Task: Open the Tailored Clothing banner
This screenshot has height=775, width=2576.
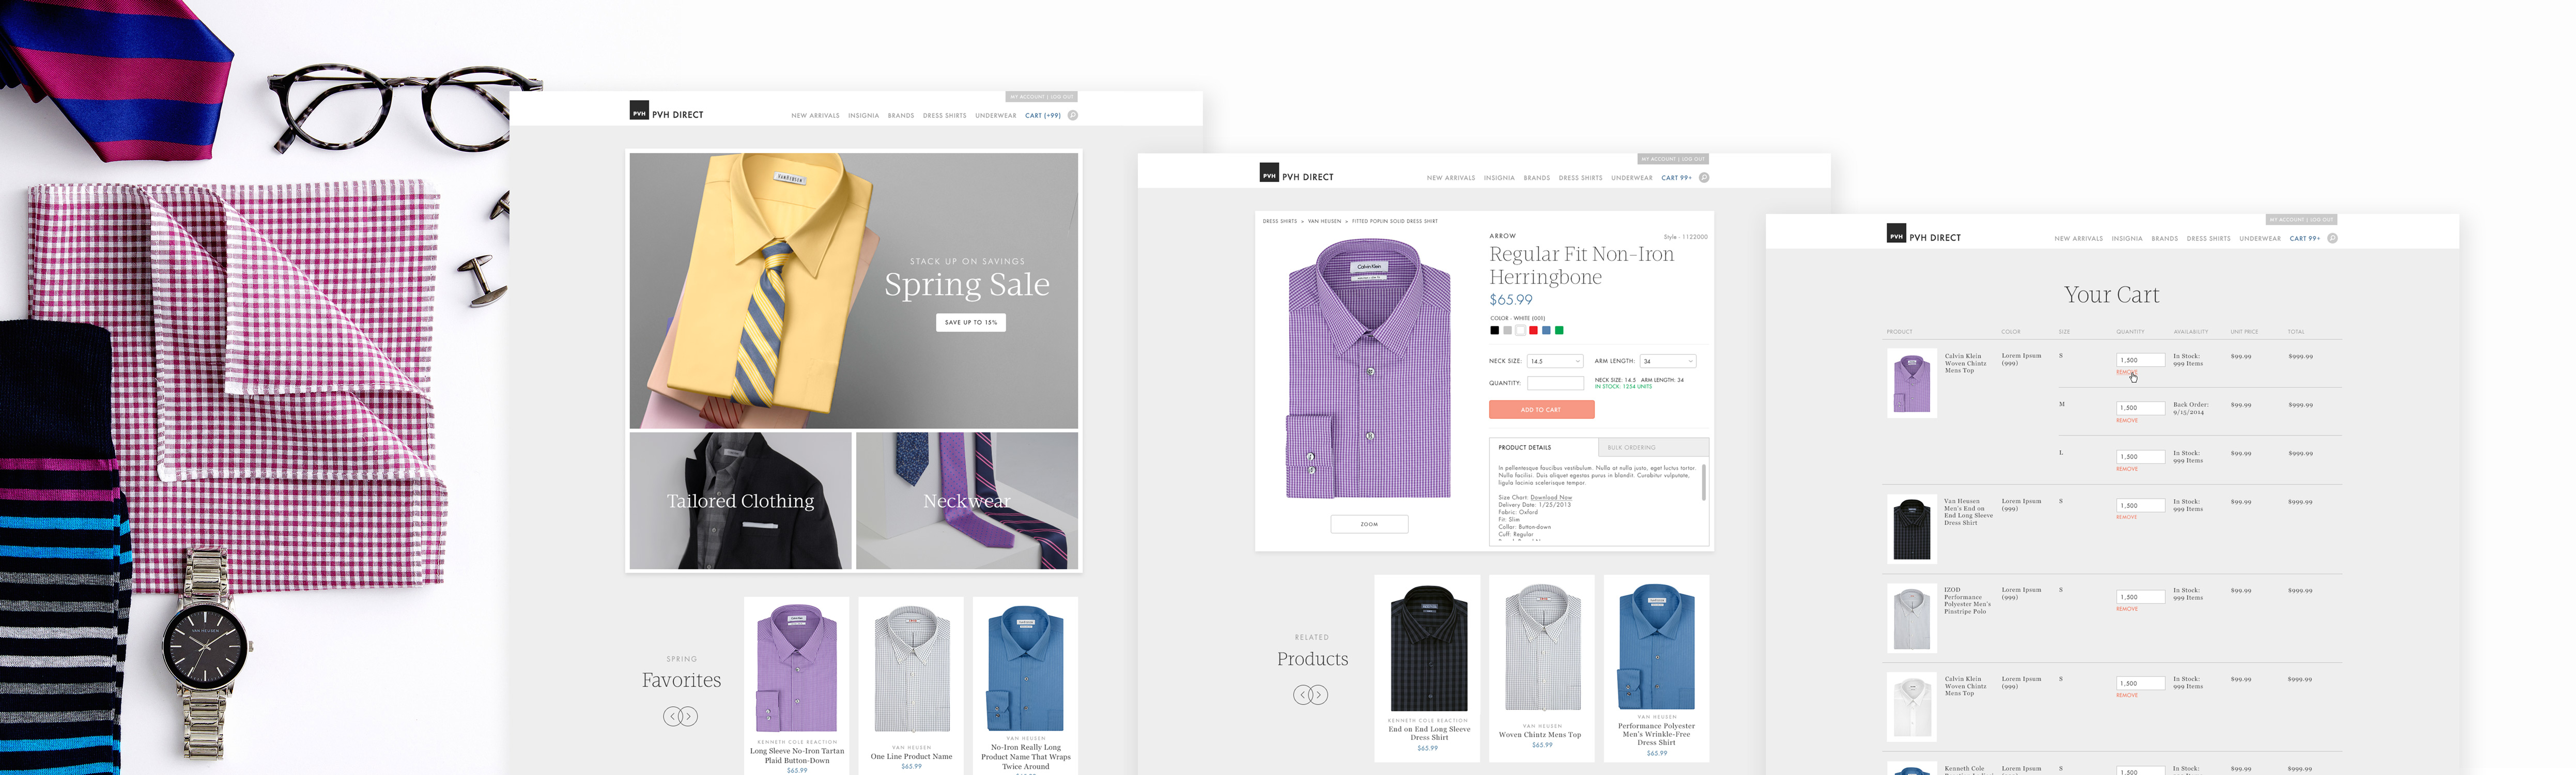Action: point(740,501)
